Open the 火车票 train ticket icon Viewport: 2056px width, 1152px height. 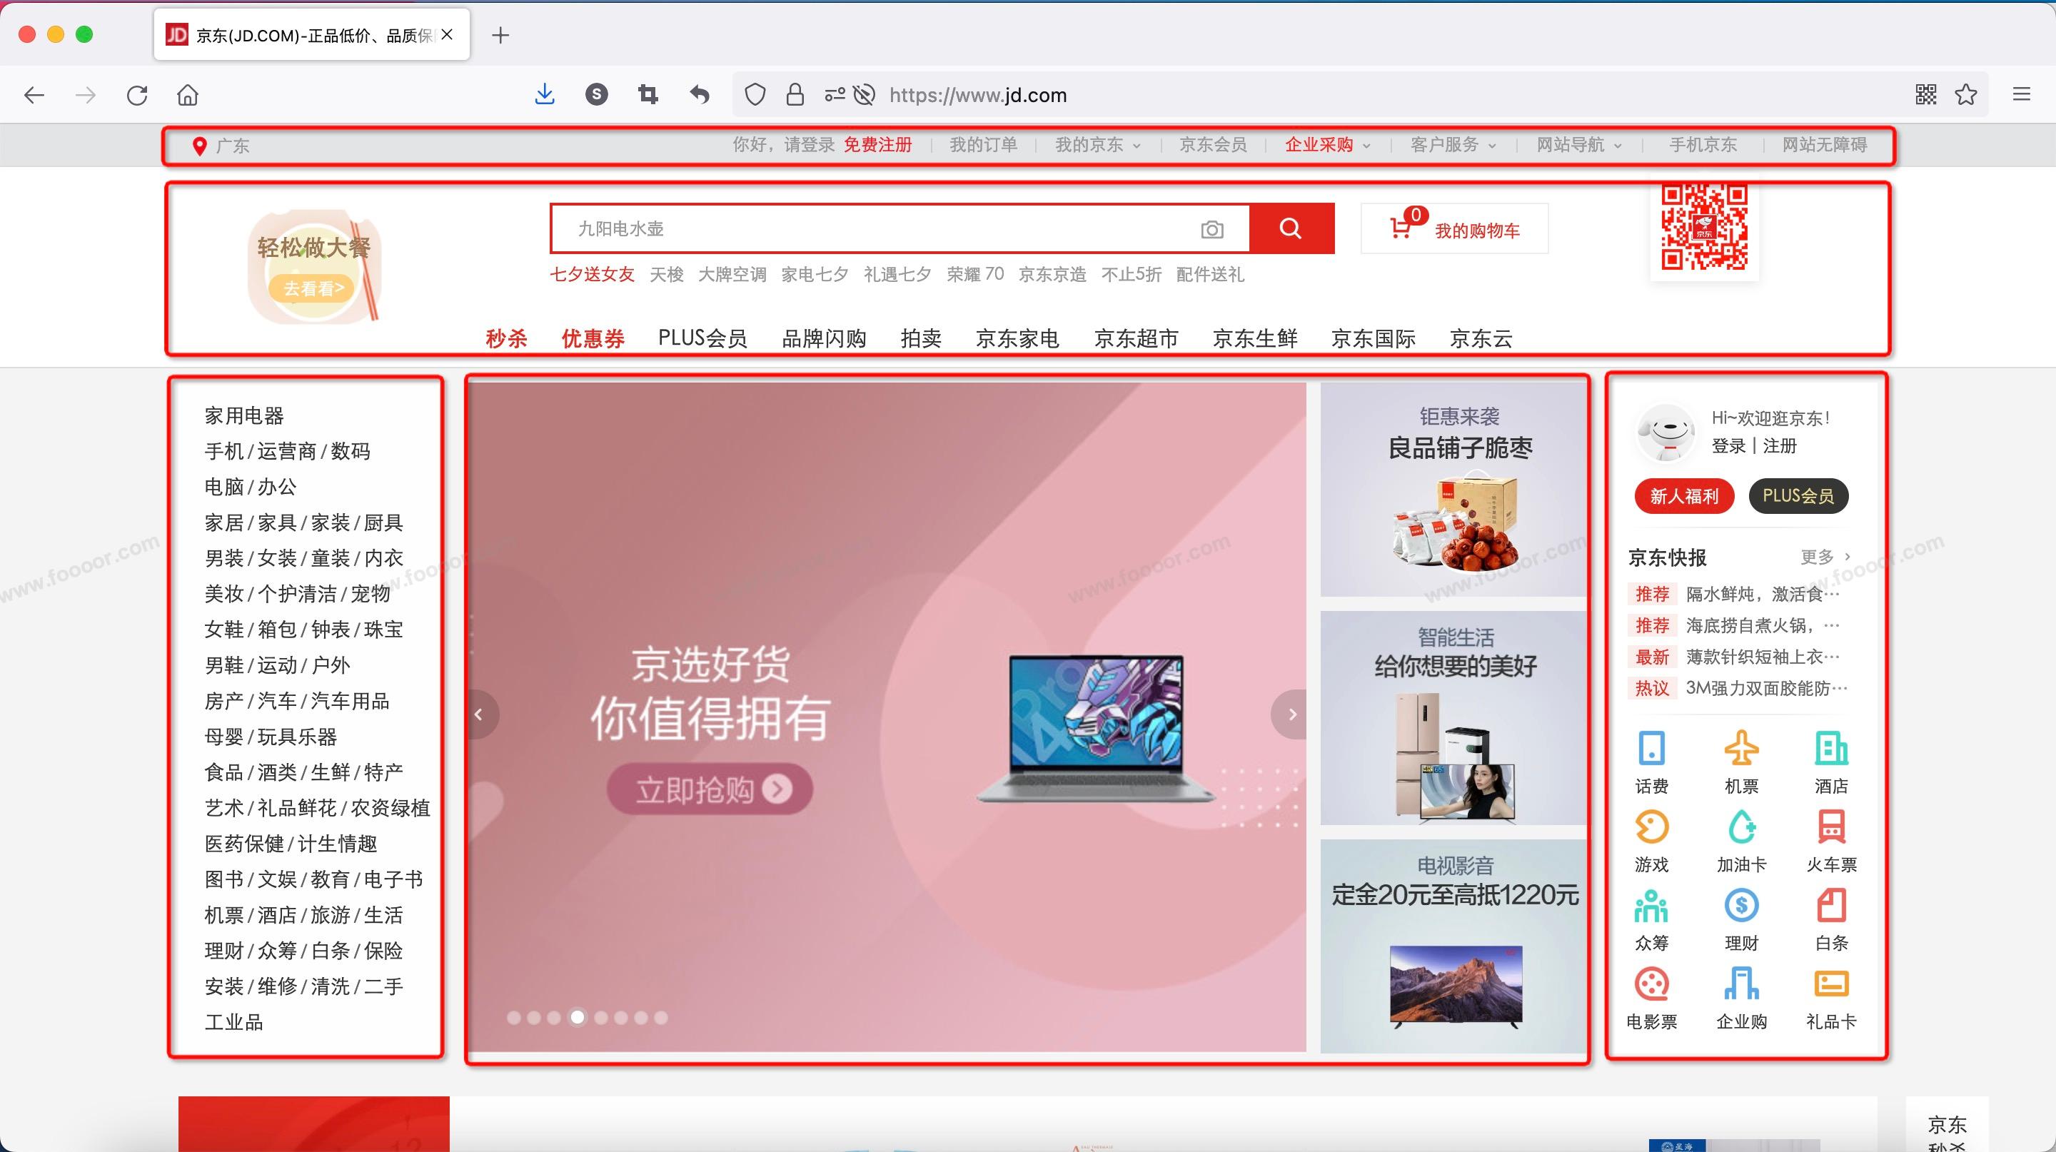tap(1831, 827)
